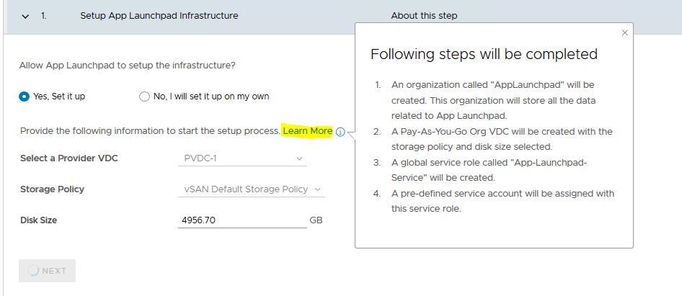Image resolution: width=682 pixels, height=296 pixels.
Task: Select the Yes, Set it up option
Action: [25, 97]
